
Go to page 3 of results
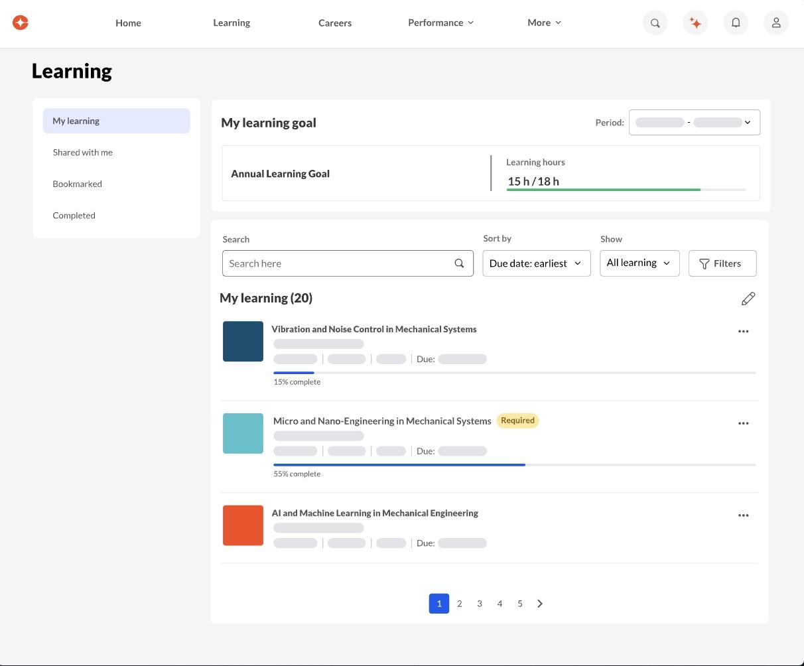coord(480,604)
